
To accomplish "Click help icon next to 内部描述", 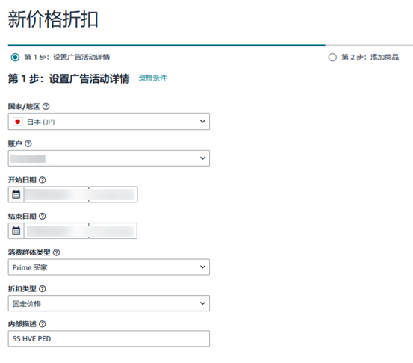I will (x=43, y=324).
